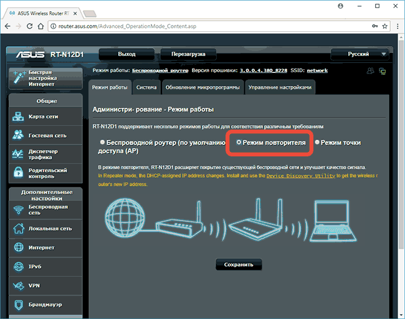Click the Wireless Wi-Fi icon (Беспроводная сеть)

pos(18,210)
